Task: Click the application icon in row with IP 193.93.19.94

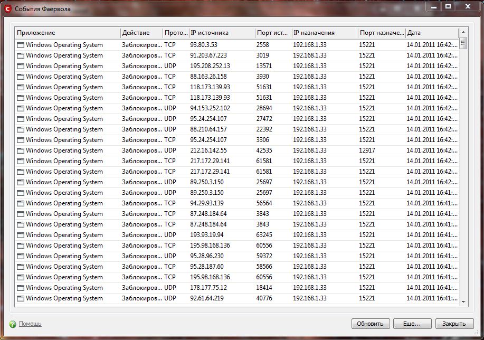Action: click(21, 235)
